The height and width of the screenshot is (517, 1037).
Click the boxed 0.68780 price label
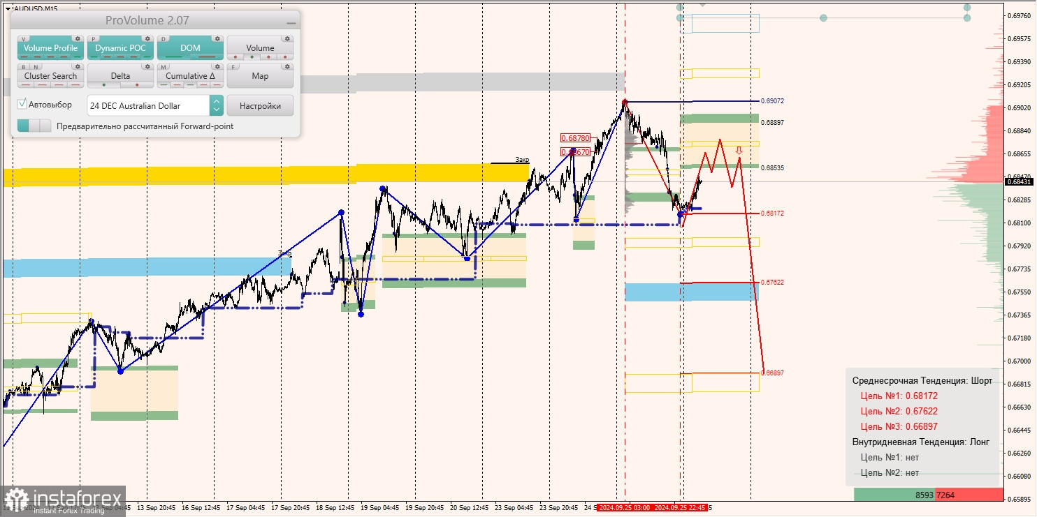pyautogui.click(x=576, y=138)
